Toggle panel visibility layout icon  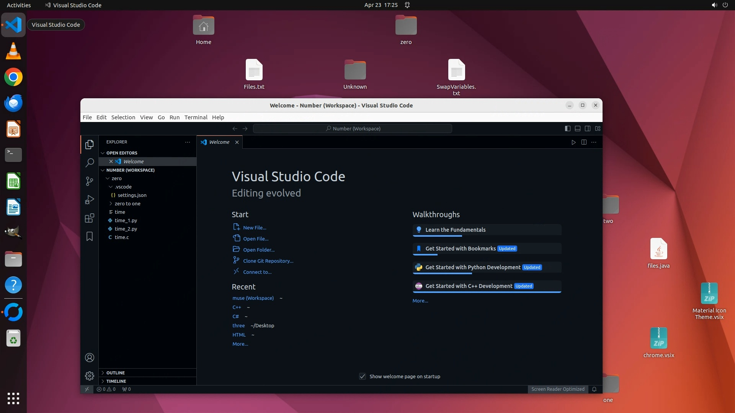click(577, 128)
